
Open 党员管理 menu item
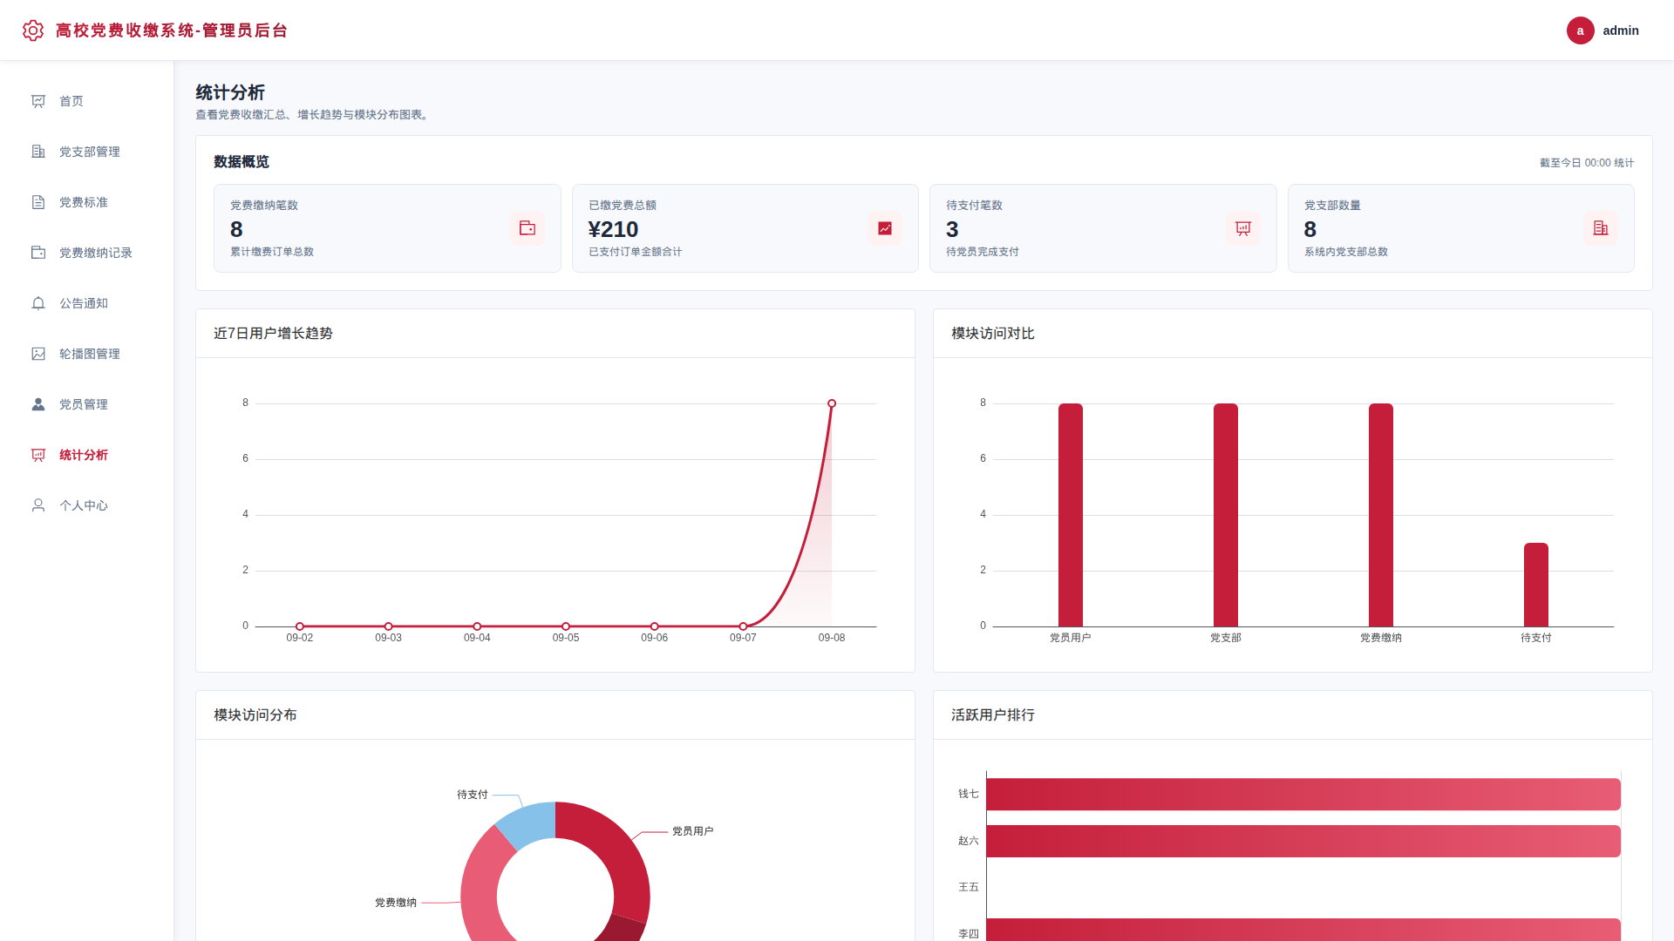87,404
